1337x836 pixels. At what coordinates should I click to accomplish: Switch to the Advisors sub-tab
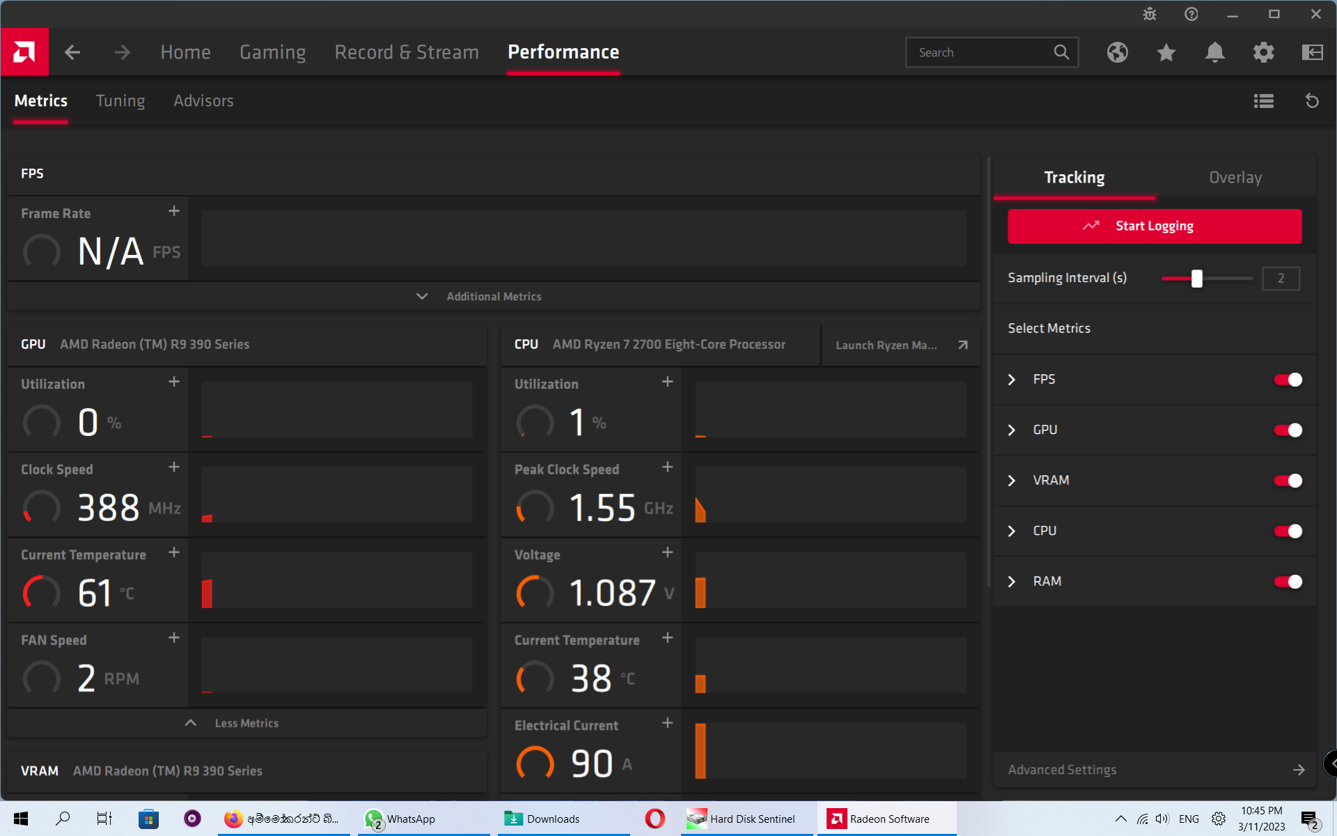tap(203, 101)
